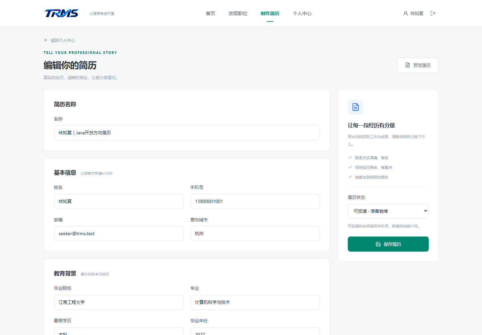Select the 制作简历 navigation tab
The width and height of the screenshot is (482, 335).
270,13
